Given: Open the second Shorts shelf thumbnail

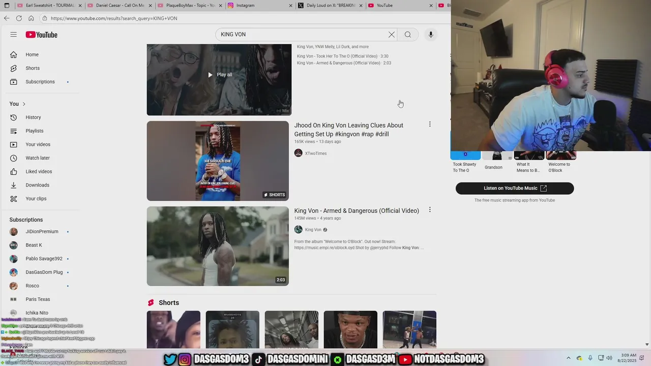Looking at the screenshot, I should click(232, 329).
